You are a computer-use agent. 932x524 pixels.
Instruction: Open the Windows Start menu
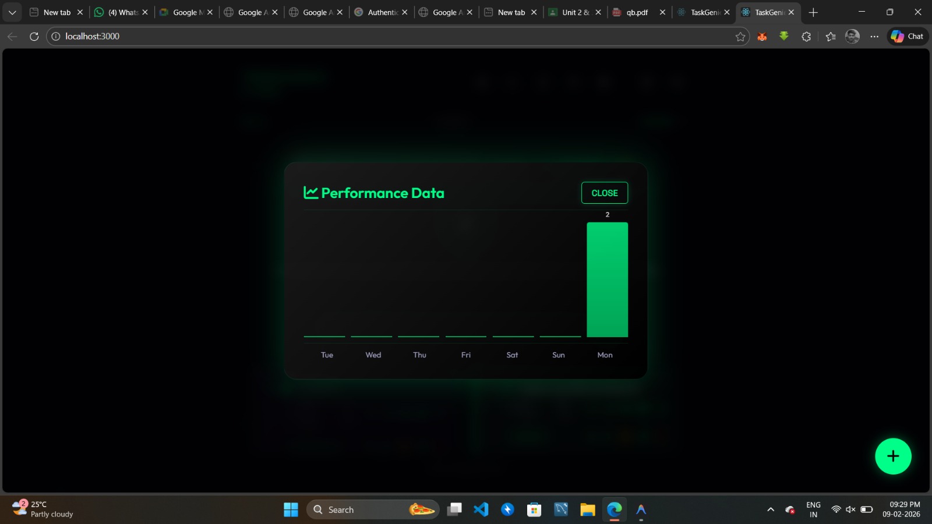(x=291, y=509)
